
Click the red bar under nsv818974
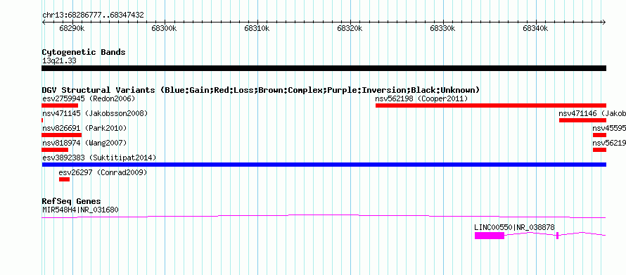tap(55, 150)
